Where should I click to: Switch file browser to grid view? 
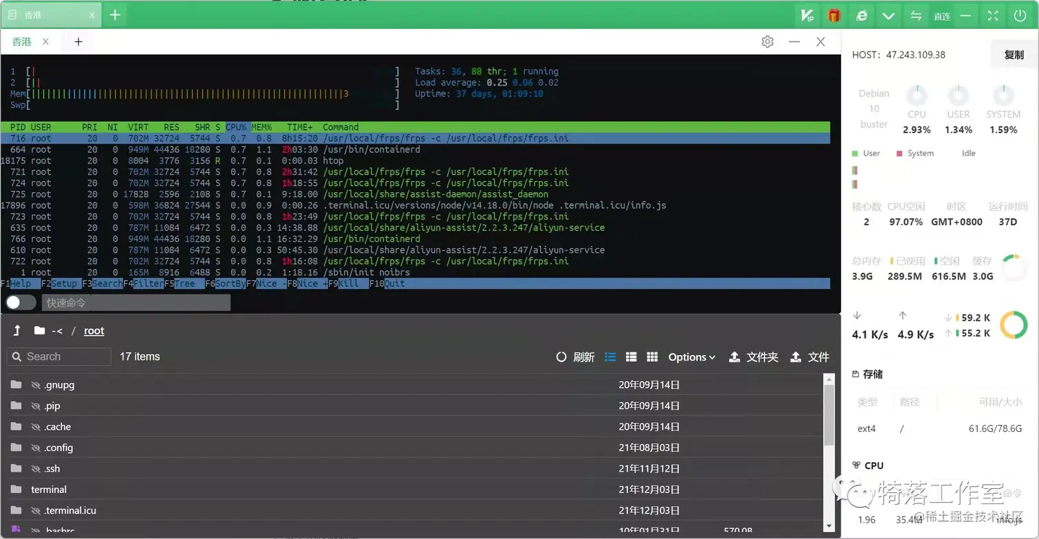tap(653, 357)
